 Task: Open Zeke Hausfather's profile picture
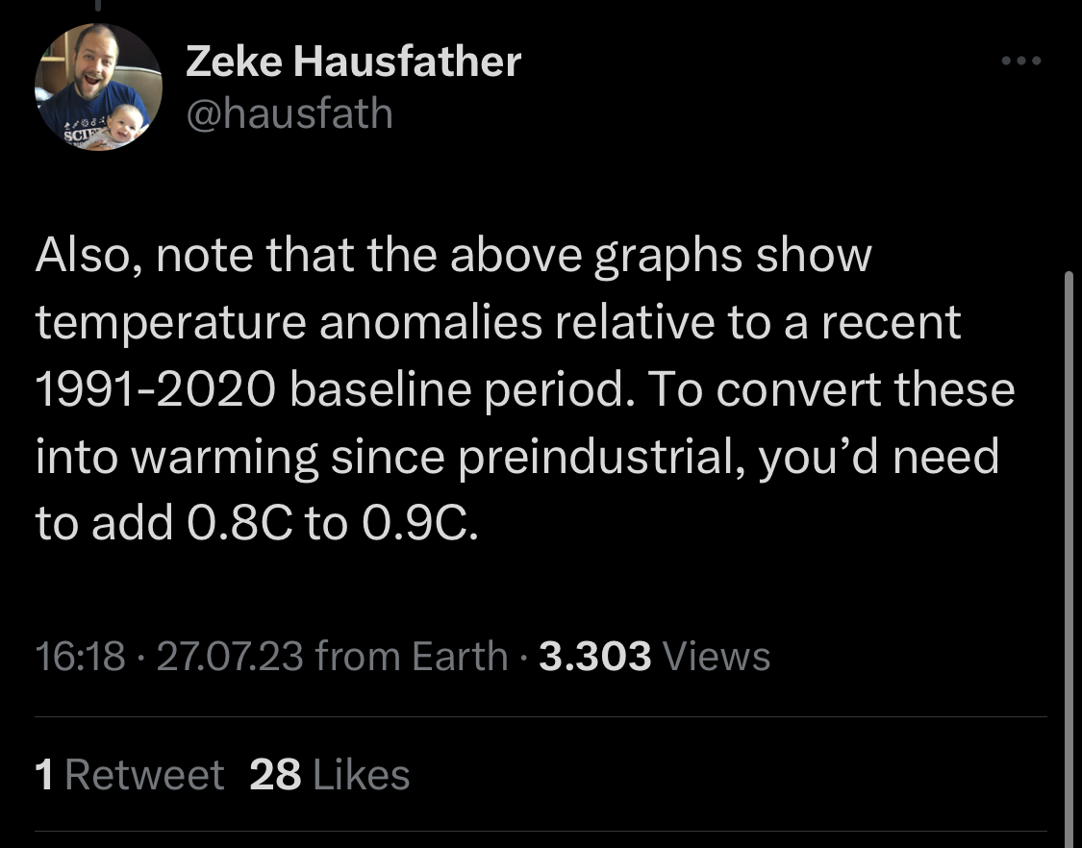coord(99,87)
